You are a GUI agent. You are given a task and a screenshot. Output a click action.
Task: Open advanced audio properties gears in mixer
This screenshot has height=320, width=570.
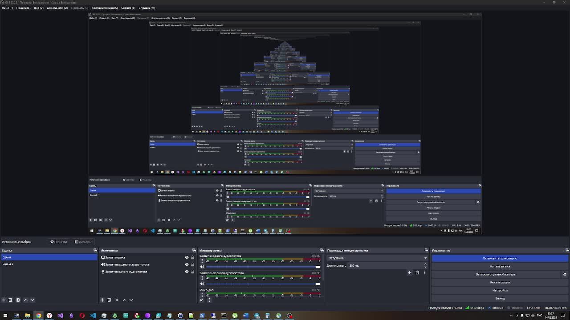201,300
